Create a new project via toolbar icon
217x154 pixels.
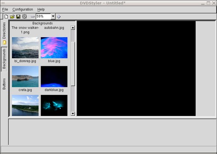click(x=6, y=17)
